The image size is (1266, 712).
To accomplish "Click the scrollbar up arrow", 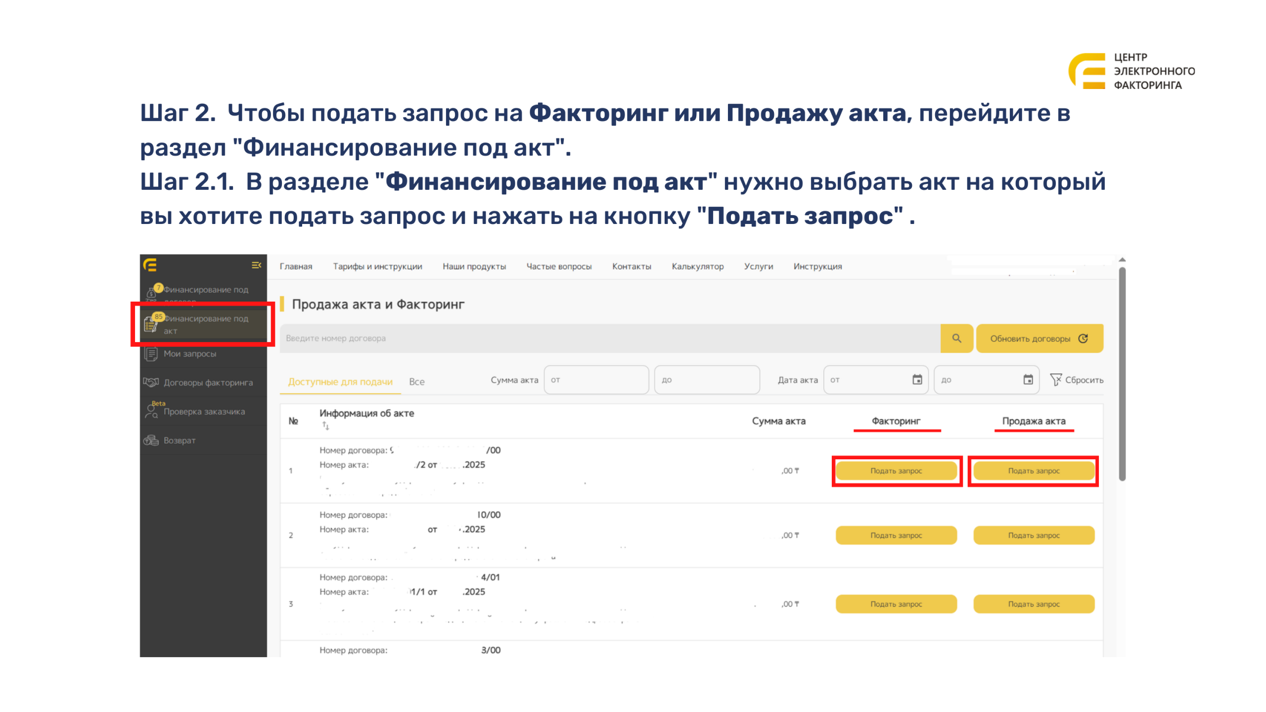I will pyautogui.click(x=1122, y=260).
